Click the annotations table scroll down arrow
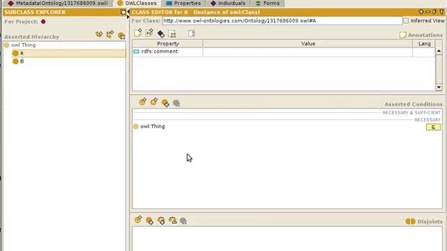 click(x=439, y=87)
